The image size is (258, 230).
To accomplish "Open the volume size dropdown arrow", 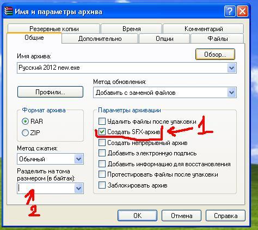I will [78, 188].
